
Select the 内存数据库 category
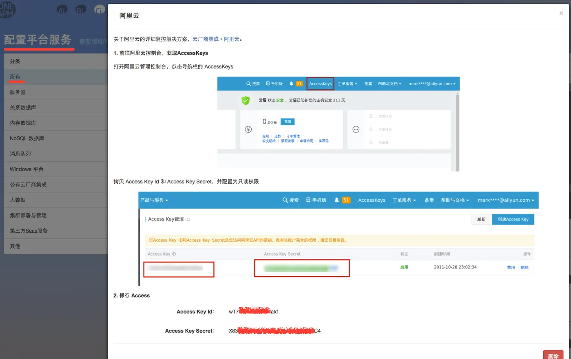pyautogui.click(x=56, y=123)
